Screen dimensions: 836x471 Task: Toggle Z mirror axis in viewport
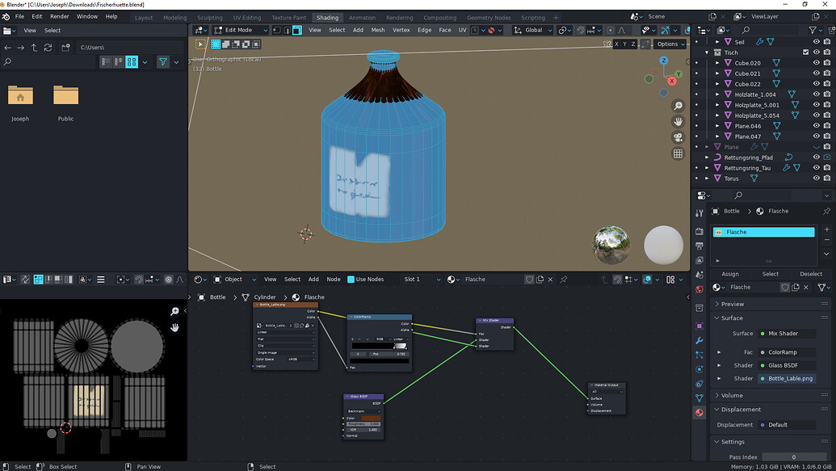point(633,44)
